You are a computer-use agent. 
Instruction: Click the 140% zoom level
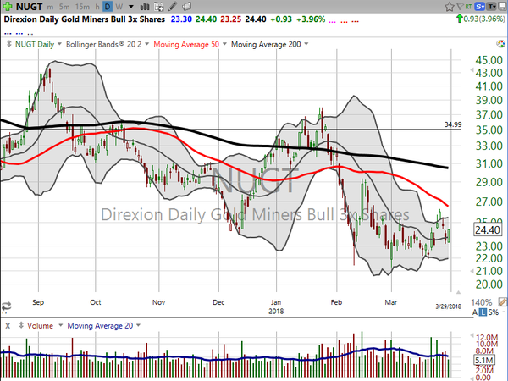coord(482,302)
